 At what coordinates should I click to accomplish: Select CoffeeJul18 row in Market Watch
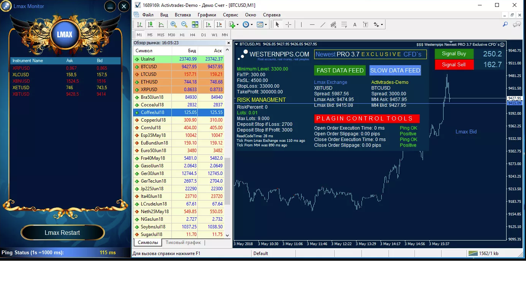179,112
